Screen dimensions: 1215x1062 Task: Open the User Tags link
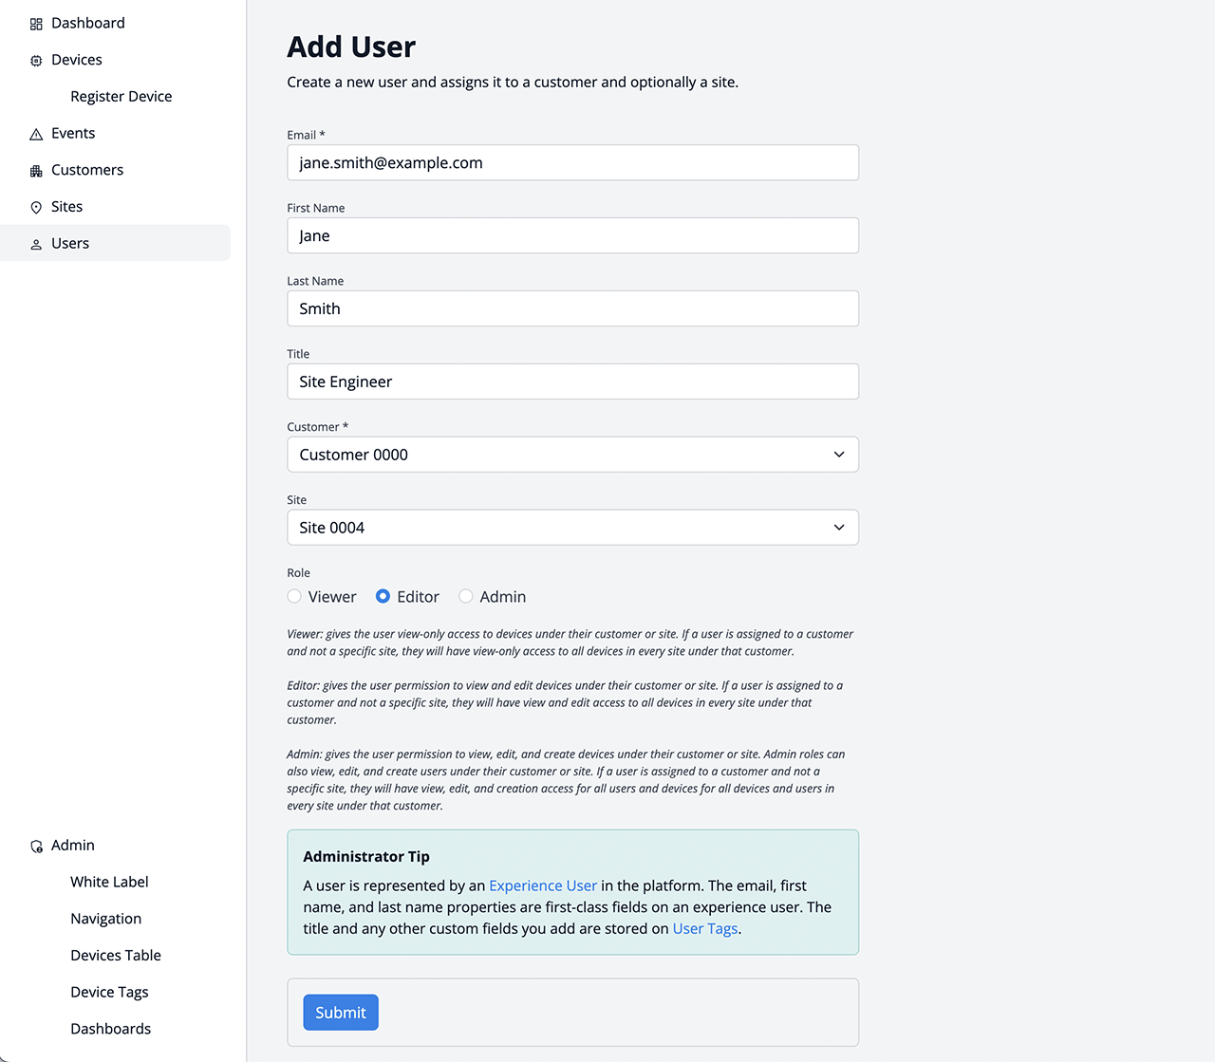(x=705, y=929)
